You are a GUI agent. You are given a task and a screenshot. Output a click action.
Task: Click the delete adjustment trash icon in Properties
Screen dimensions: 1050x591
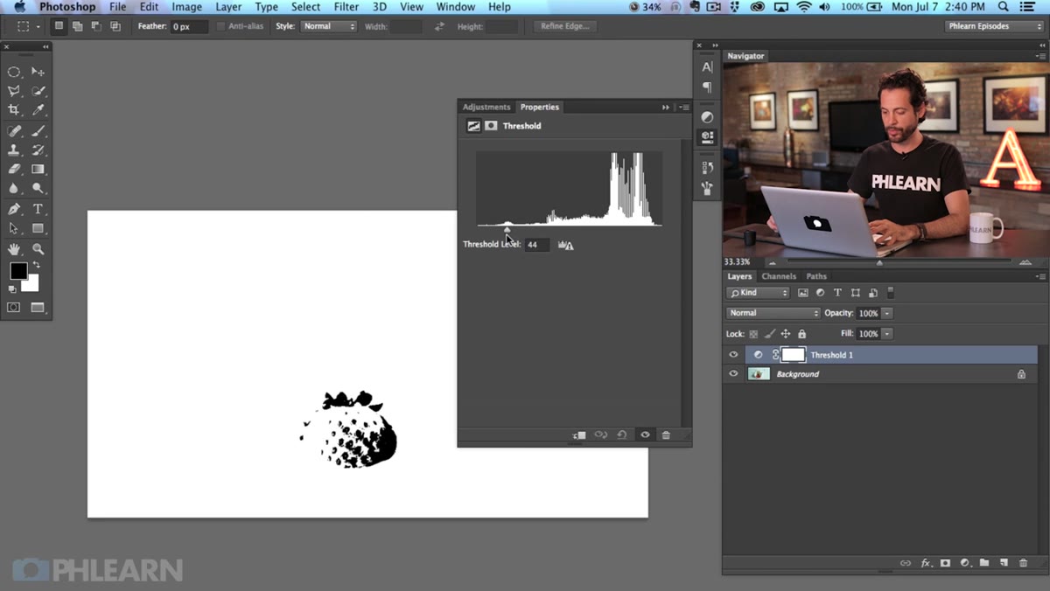pos(666,435)
